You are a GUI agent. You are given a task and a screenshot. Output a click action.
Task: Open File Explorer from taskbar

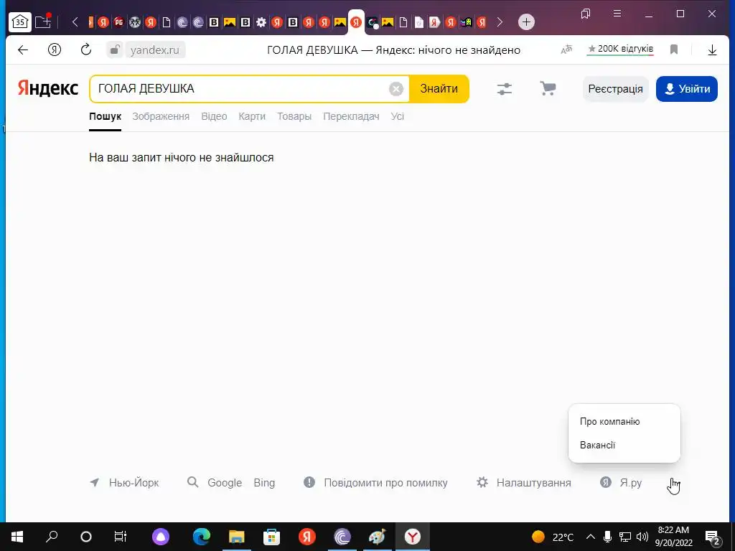237,537
